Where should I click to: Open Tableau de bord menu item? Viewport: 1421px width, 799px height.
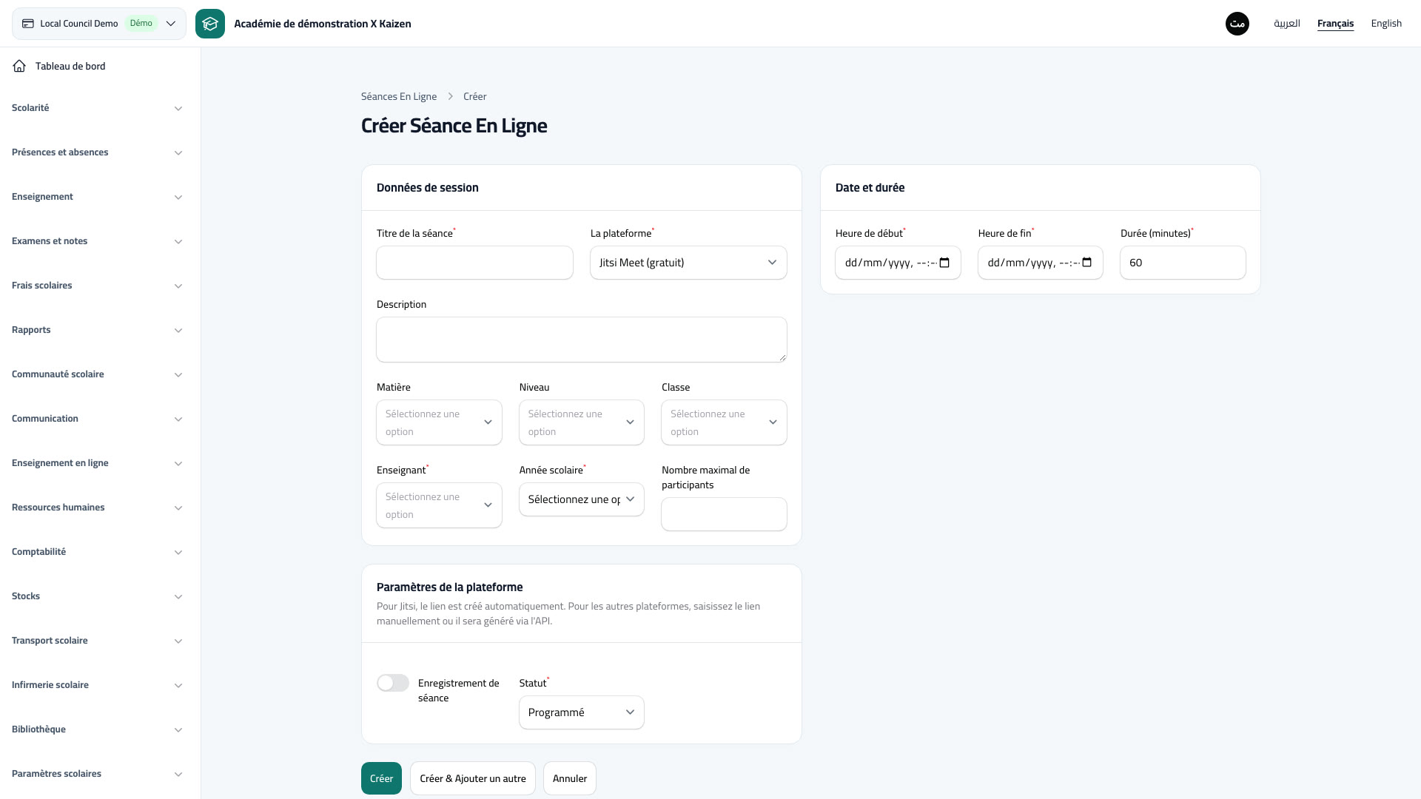97,66
